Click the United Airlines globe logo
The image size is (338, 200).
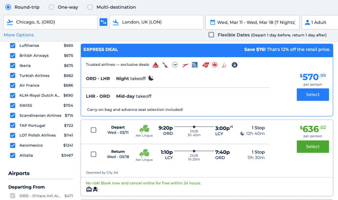[x=195, y=65]
